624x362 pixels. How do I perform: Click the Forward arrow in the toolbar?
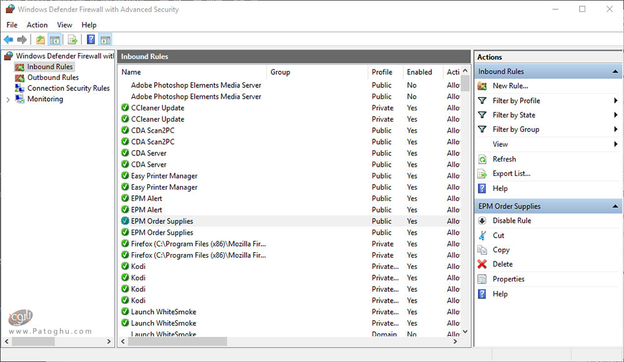pos(22,39)
